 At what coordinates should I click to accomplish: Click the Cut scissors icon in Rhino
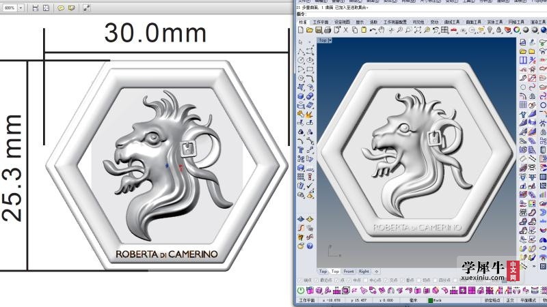tap(346, 30)
